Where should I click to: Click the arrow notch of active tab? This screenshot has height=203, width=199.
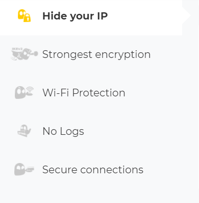(x=186, y=15)
